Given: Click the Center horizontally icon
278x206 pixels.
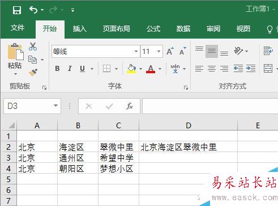Looking at the screenshot, I should point(212,68).
